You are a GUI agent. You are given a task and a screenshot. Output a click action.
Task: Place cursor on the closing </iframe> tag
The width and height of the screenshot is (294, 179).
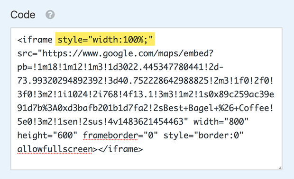point(120,149)
